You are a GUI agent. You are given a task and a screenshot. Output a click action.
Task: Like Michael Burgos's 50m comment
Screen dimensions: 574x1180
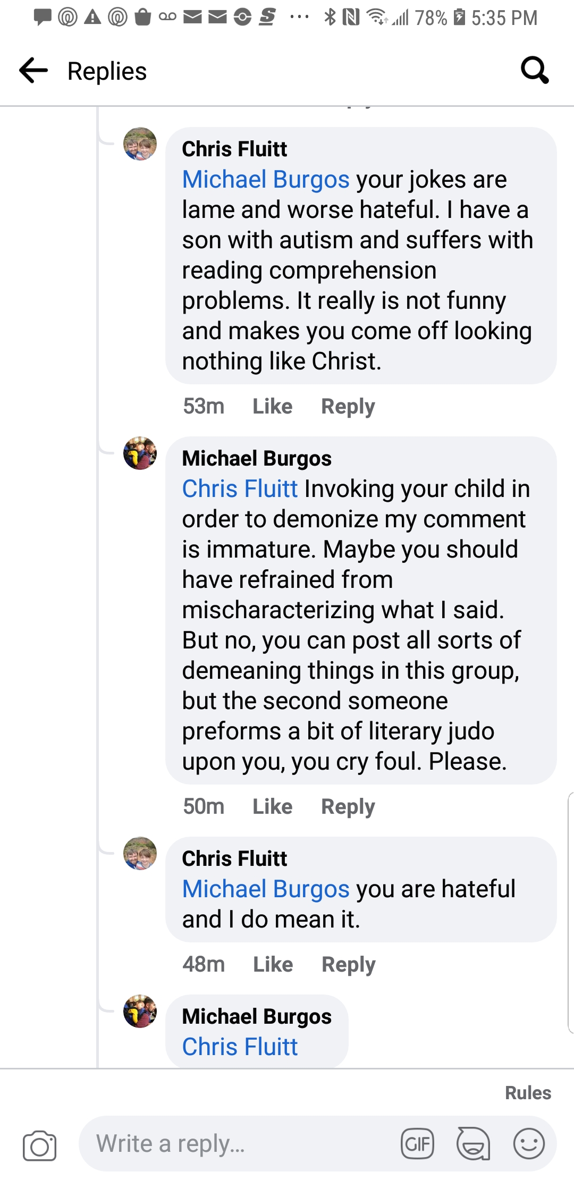[272, 807]
